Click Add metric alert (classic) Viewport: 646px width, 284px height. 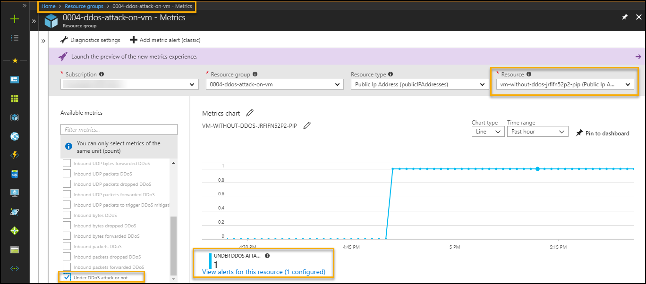pyautogui.click(x=165, y=40)
